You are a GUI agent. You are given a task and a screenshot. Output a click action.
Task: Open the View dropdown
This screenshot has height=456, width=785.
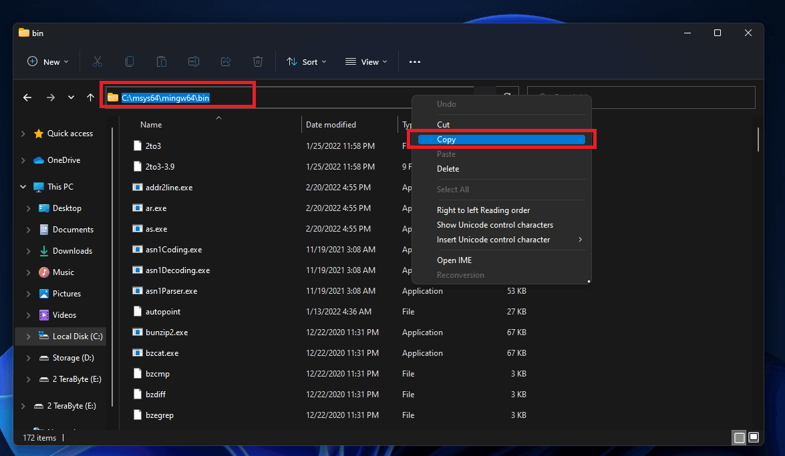click(366, 61)
